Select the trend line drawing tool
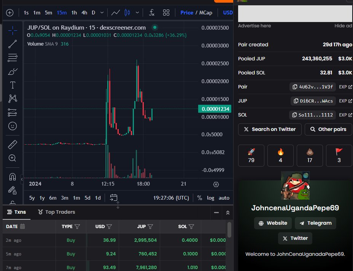Screen dimensions: 353x271 [x=13, y=44]
